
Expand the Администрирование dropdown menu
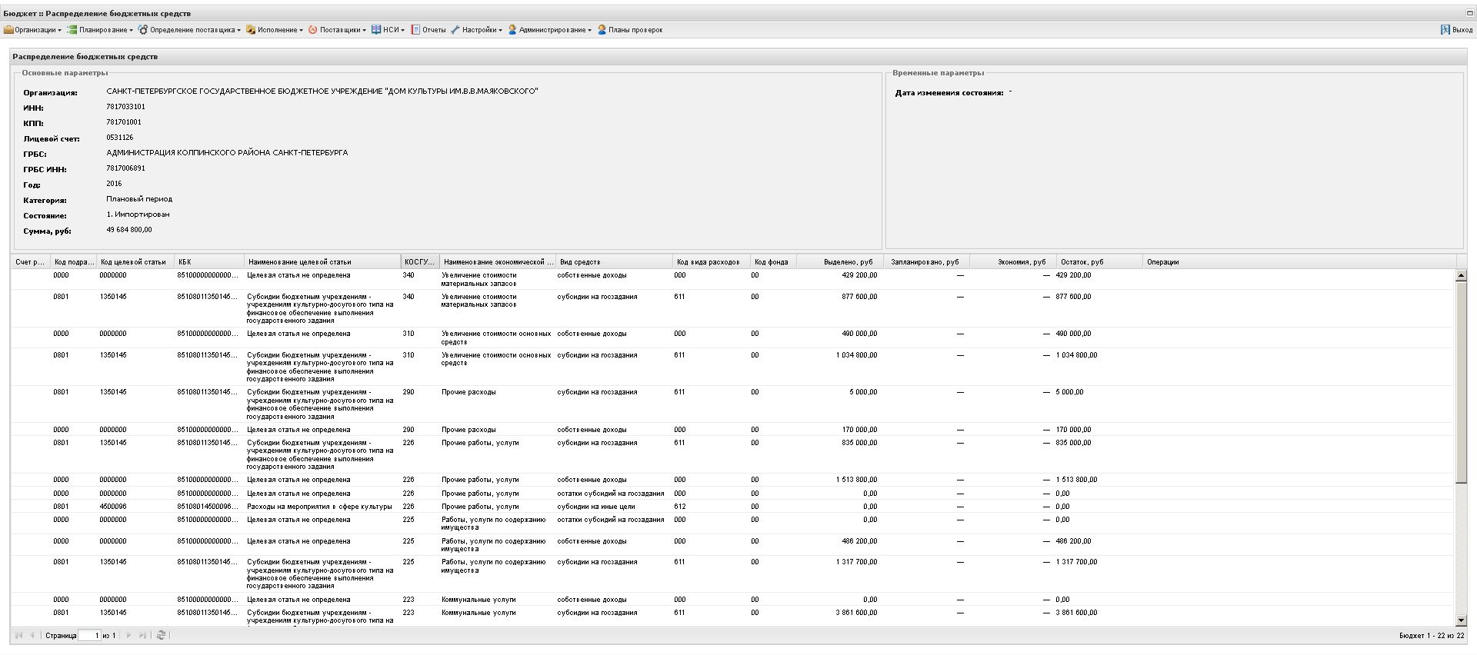coord(549,30)
